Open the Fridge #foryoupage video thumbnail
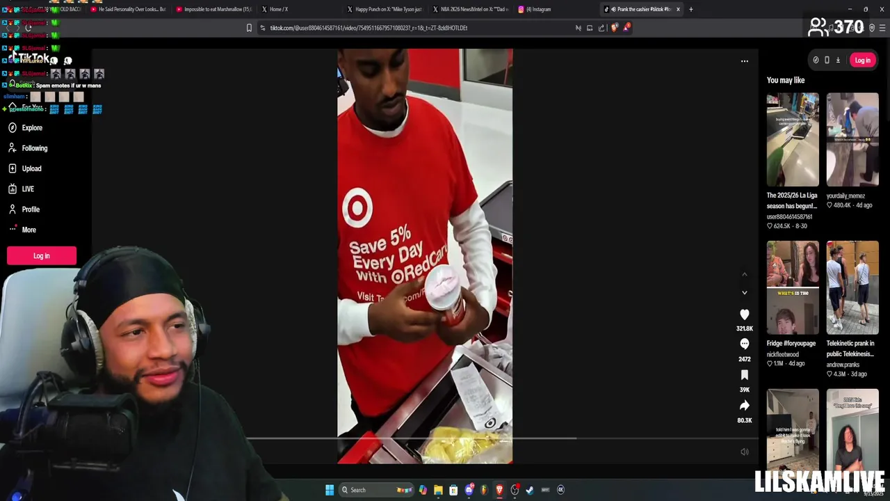890x501 pixels. pyautogui.click(x=793, y=288)
